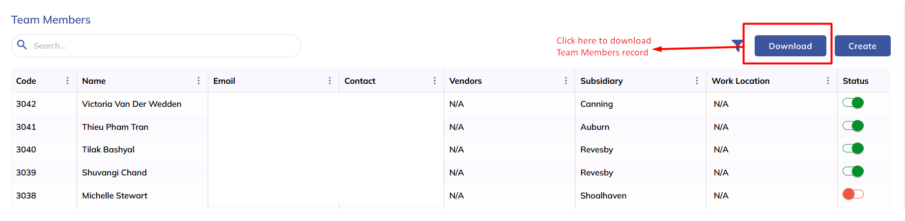This screenshot has width=905, height=221.
Task: Open Work Location column kebab menu
Action: (x=828, y=81)
